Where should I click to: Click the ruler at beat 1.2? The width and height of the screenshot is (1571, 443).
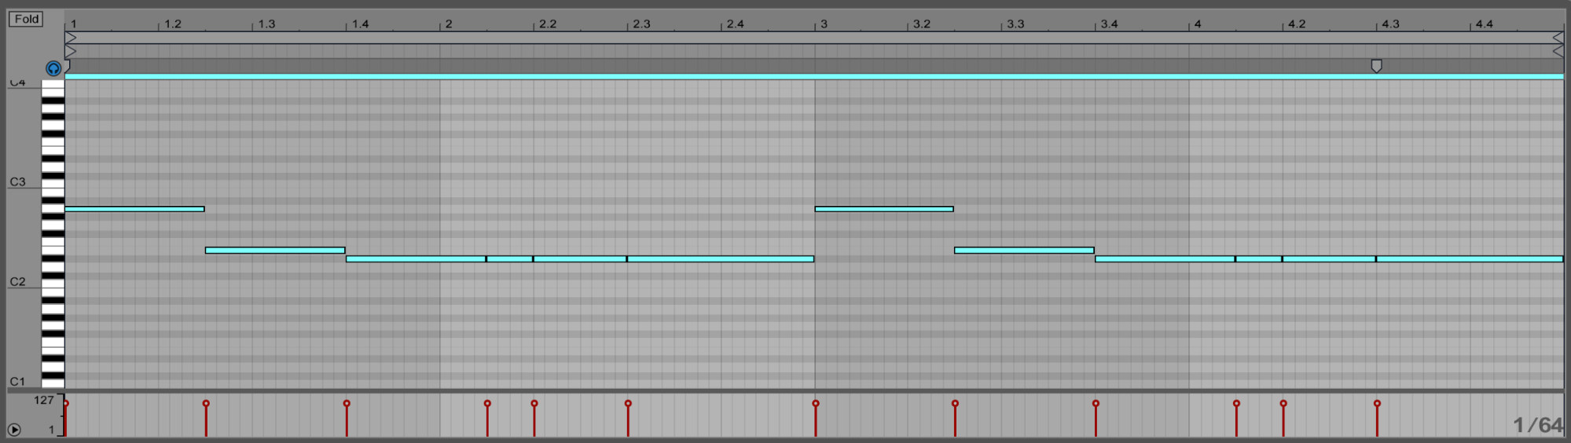pos(172,24)
